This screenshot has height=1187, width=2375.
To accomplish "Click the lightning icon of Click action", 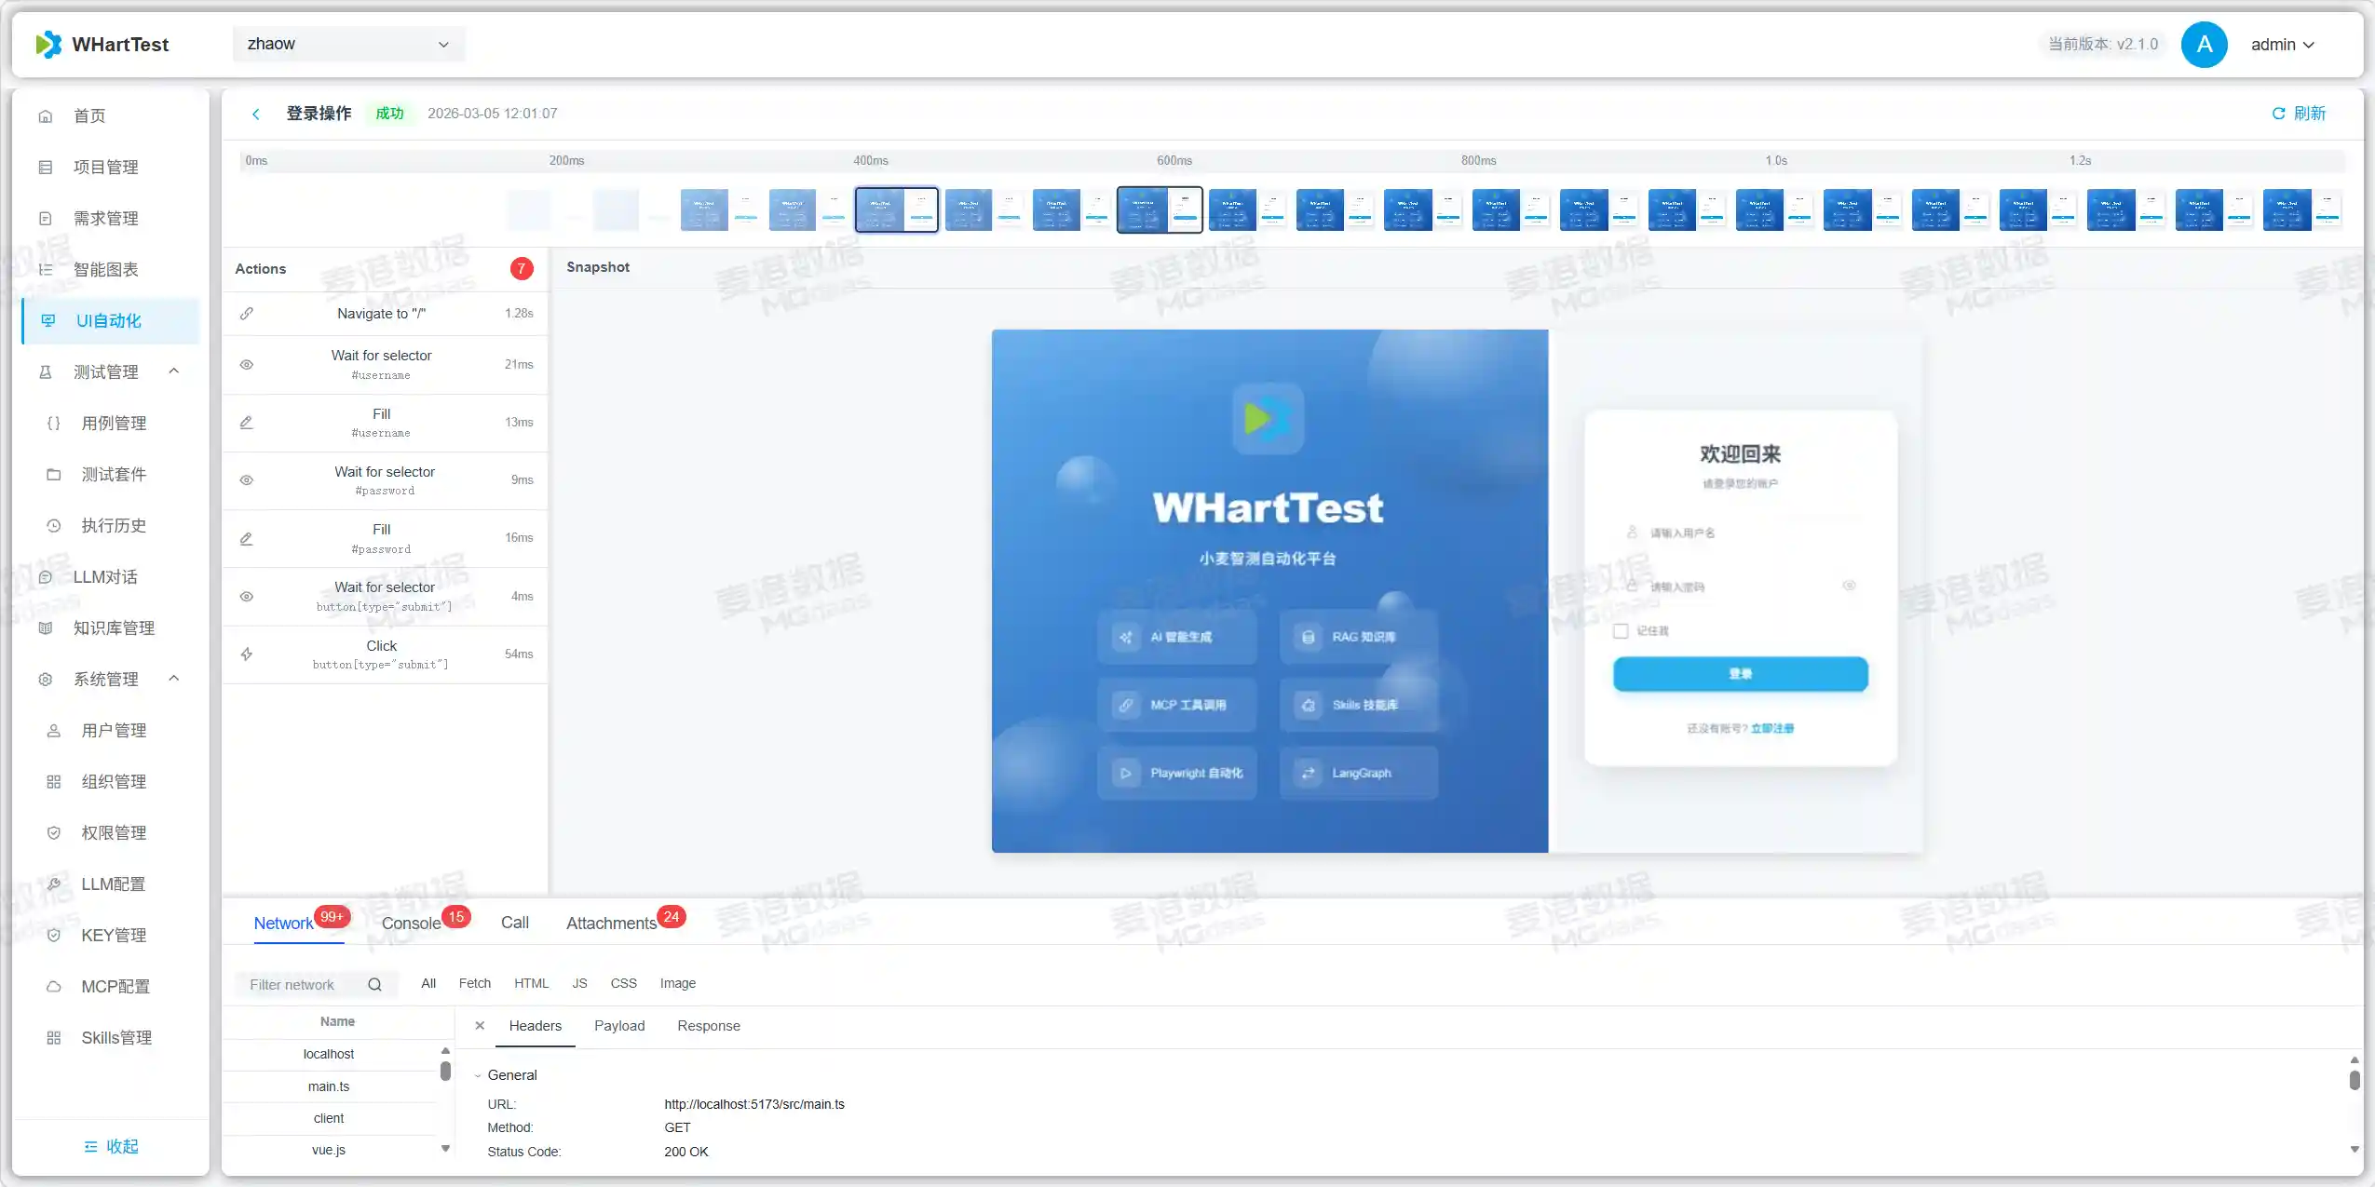I will (247, 654).
